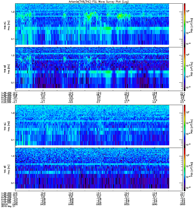Click the '56.5' Y_RE_GSE value
This screenshot has width=195, height=208.
tap(127, 95)
